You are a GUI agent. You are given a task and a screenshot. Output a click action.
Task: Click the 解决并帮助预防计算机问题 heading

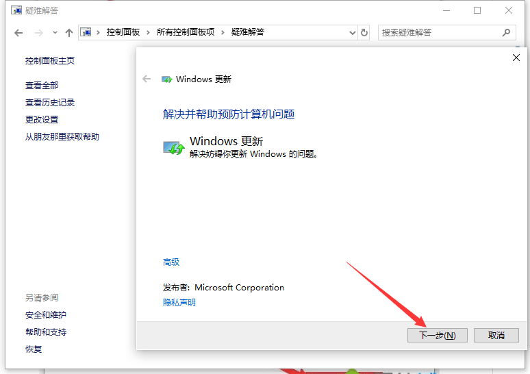coord(229,114)
